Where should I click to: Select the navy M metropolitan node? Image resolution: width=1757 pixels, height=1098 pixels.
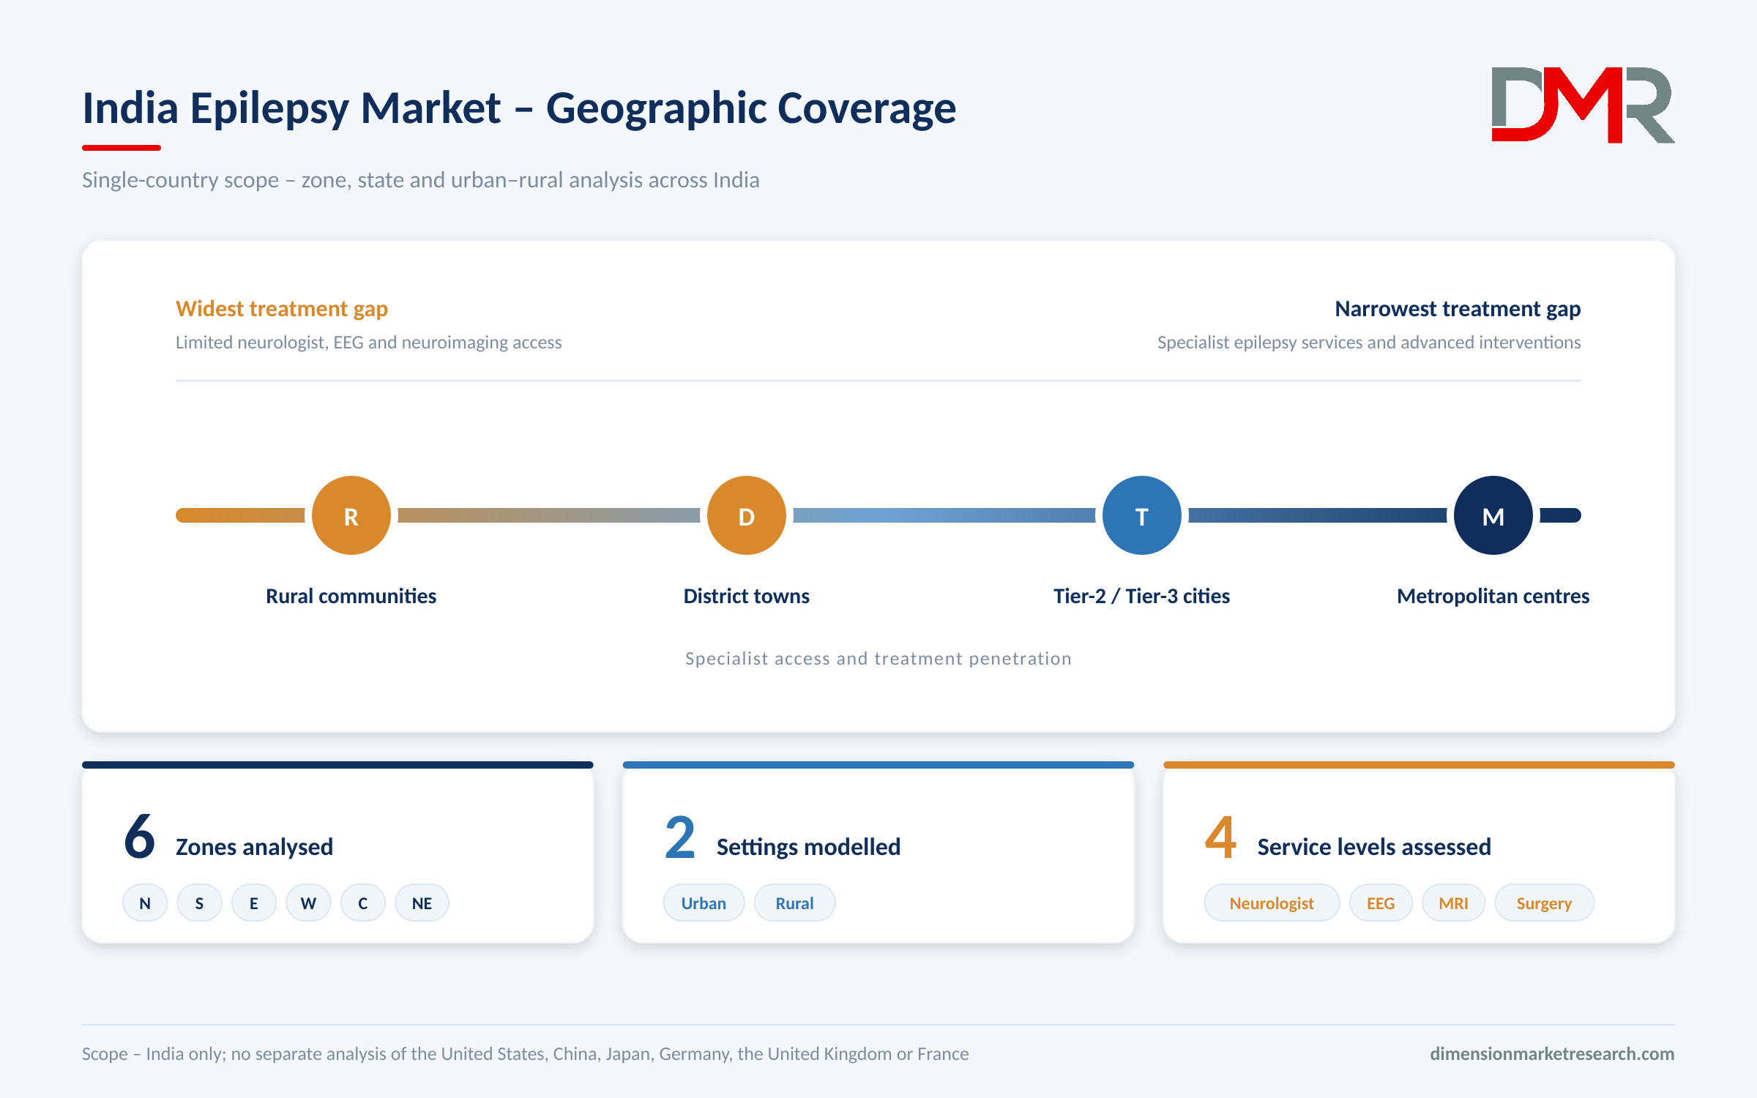coord(1493,515)
